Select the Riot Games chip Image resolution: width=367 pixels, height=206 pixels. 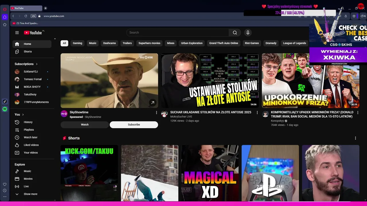pos(252,43)
